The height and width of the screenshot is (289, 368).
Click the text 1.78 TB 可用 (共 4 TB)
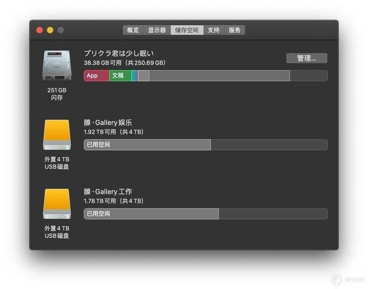[x=114, y=201]
